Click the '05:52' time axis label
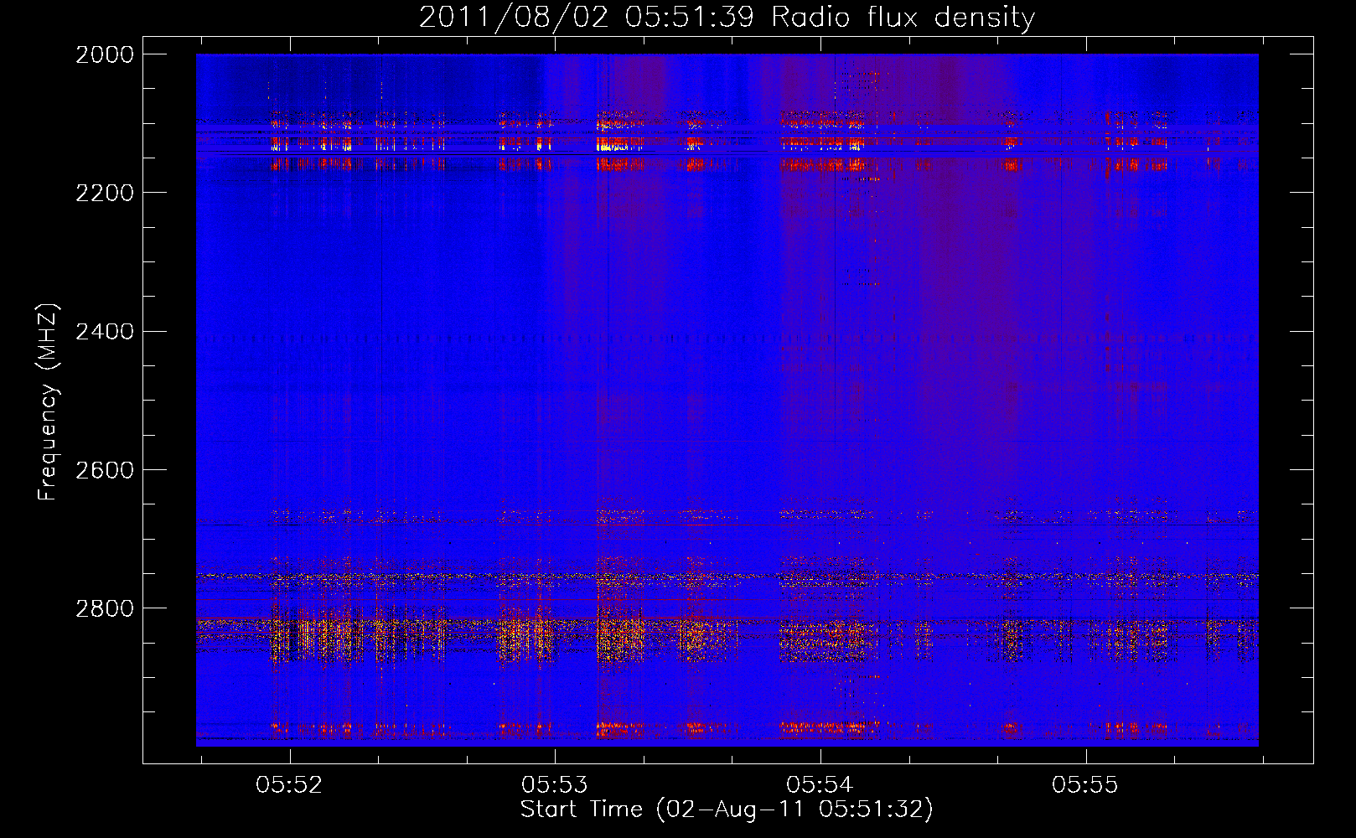The height and width of the screenshot is (838, 1356). pos(289,785)
